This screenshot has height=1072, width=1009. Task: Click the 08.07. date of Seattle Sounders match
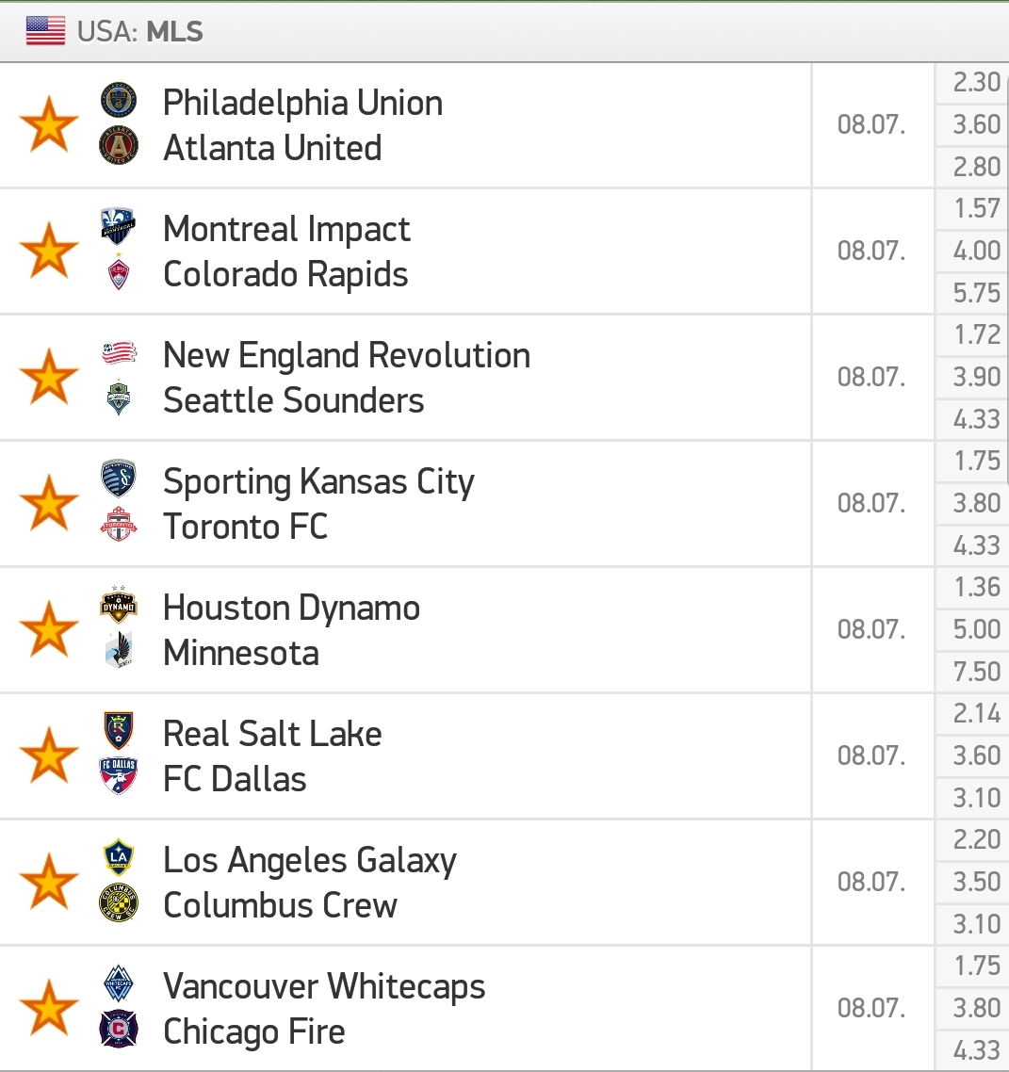[871, 377]
